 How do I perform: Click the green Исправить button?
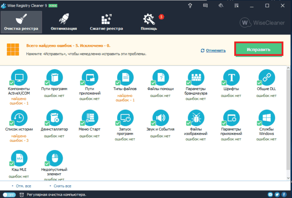tap(259, 49)
